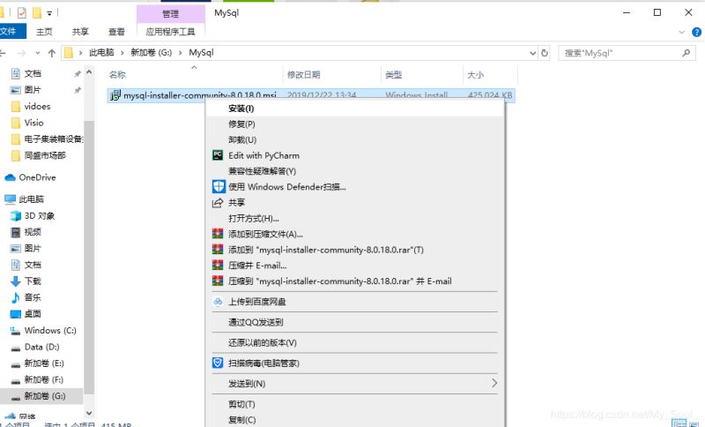This screenshot has width=705, height=427.
Task: Click the PyCharm icon in context menu
Action: tap(218, 155)
